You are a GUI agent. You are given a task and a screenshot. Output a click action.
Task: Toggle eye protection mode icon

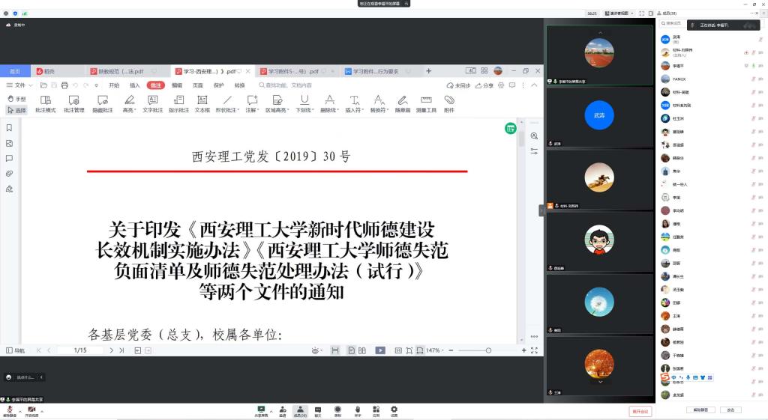316,350
